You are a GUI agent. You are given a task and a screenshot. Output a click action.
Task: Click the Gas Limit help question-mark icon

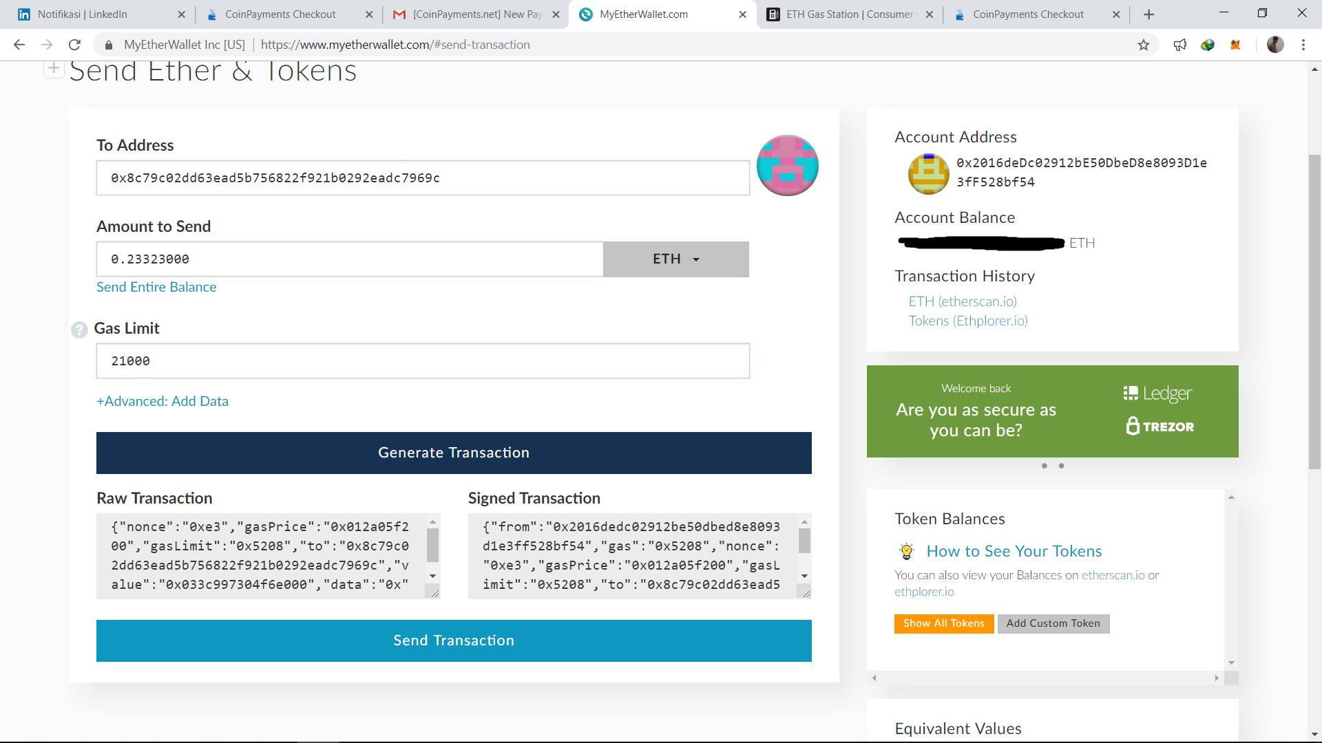79,330
